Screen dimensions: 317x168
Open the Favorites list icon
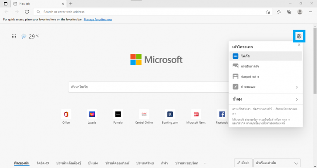click(279, 12)
